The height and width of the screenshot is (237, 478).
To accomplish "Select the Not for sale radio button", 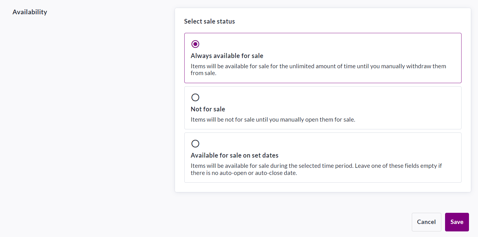I will tap(195, 97).
